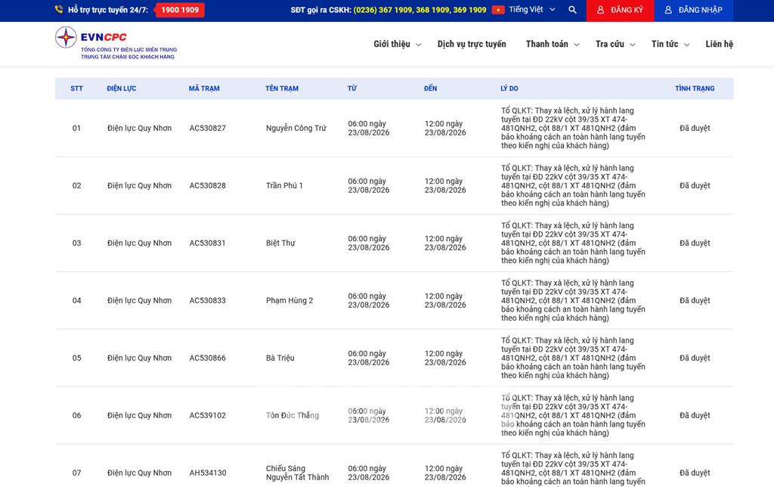The height and width of the screenshot is (487, 774).
Task: Select station code AH534130
Action: point(208,473)
